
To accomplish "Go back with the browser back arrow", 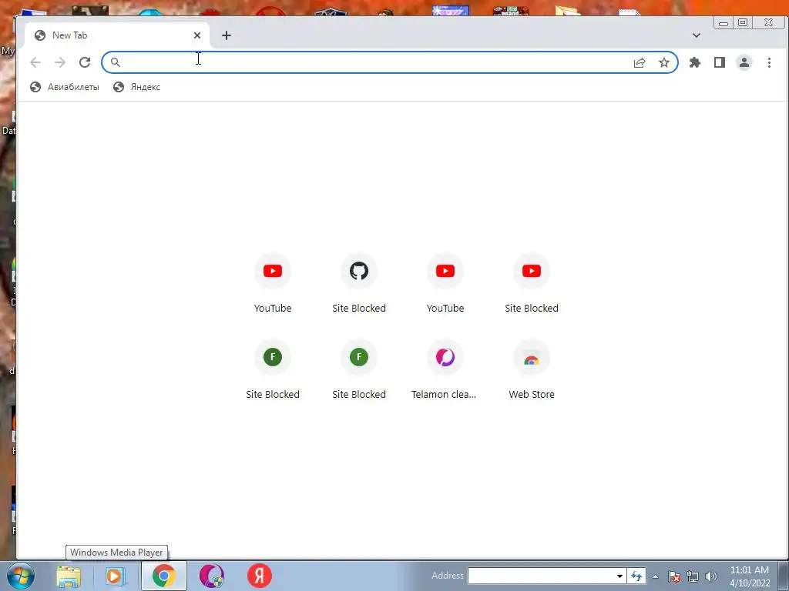I will (35, 62).
